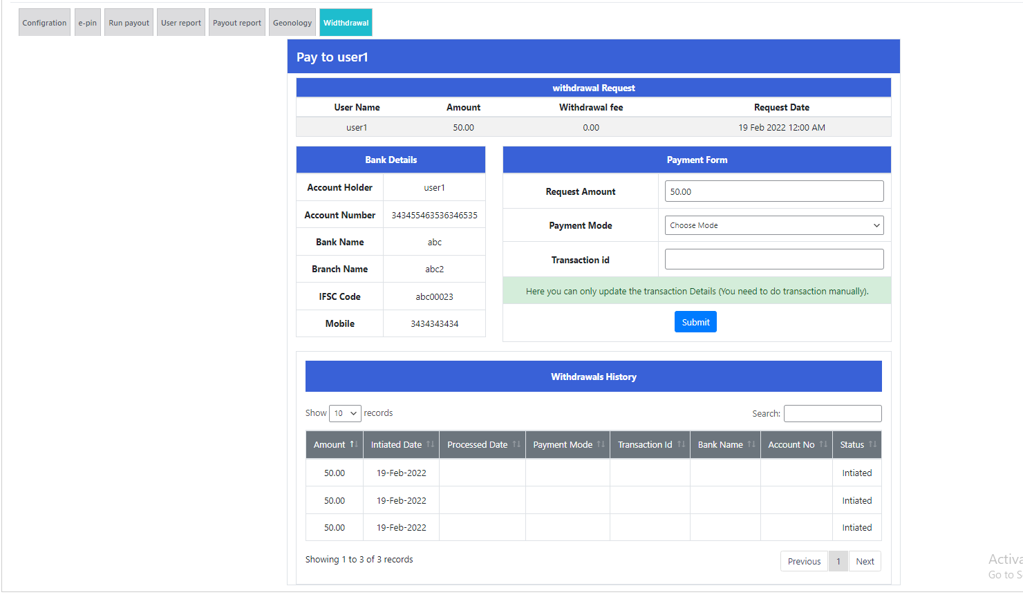Sort by Transaction Id arrows
This screenshot has height=597, width=1023.
pos(681,444)
